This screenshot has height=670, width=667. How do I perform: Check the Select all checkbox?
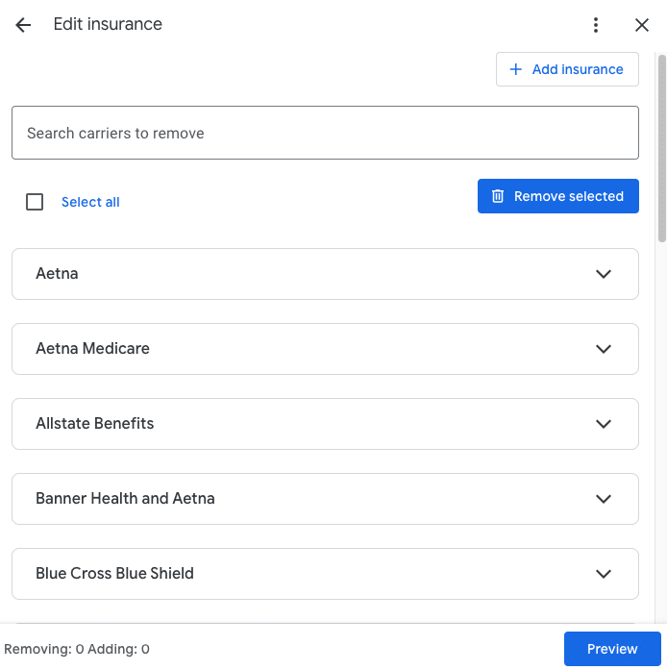pyautogui.click(x=35, y=202)
